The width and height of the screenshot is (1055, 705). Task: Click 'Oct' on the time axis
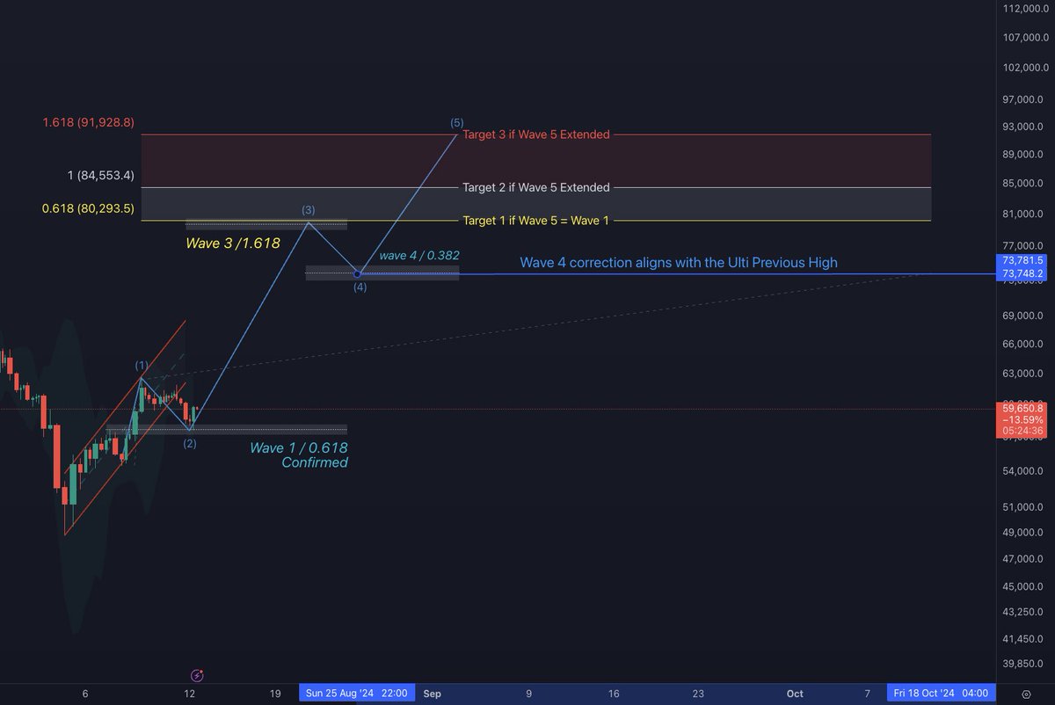coord(795,694)
